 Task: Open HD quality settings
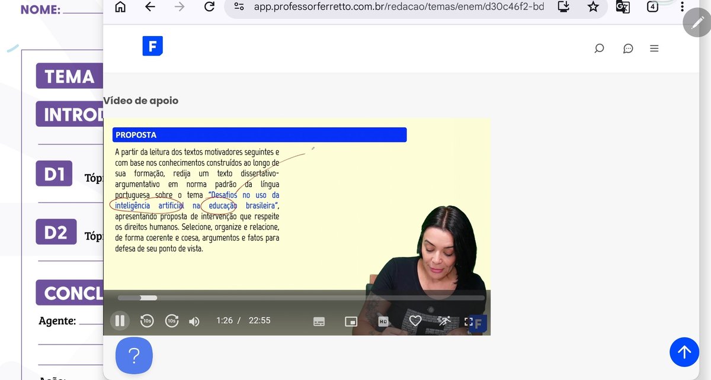tap(383, 321)
